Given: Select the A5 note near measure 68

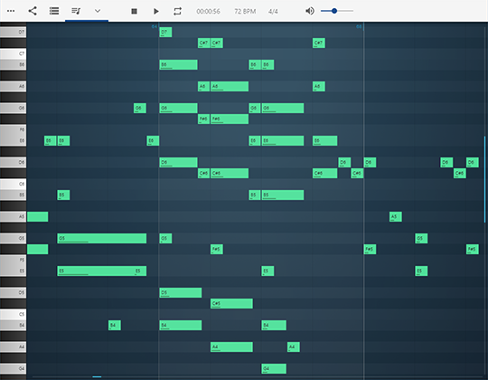Looking at the screenshot, I should click(x=396, y=216).
